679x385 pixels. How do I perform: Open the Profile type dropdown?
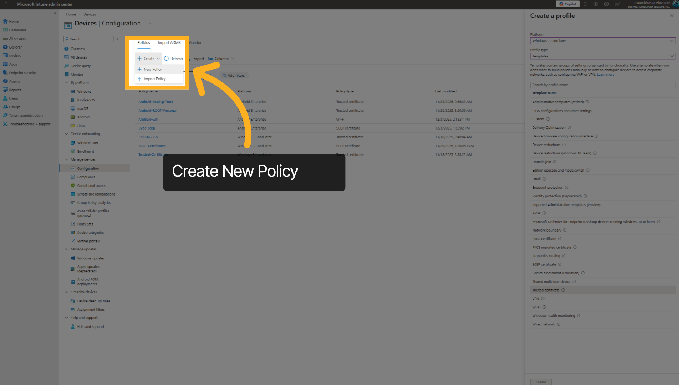tap(602, 56)
